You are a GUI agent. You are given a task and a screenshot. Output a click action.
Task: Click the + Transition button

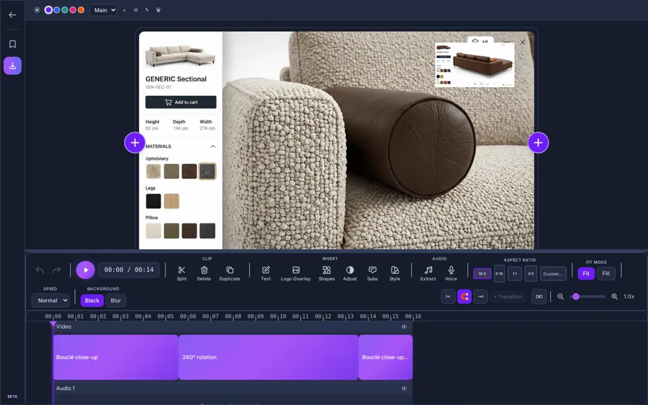pyautogui.click(x=508, y=296)
